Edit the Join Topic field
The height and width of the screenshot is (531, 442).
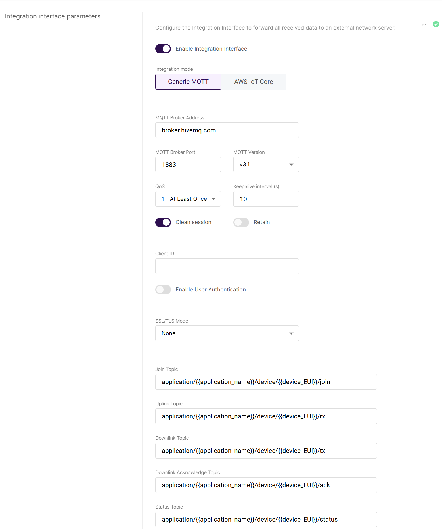tap(266, 382)
